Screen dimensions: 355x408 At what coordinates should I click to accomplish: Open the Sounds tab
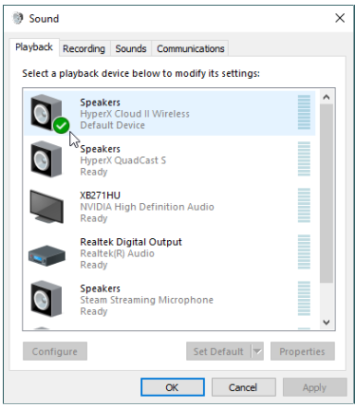pyautogui.click(x=131, y=48)
